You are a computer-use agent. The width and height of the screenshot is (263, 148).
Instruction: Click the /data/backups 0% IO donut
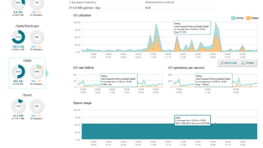(x=37, y=37)
